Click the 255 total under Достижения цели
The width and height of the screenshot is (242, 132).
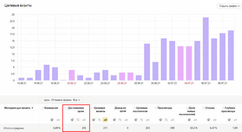click(x=84, y=128)
